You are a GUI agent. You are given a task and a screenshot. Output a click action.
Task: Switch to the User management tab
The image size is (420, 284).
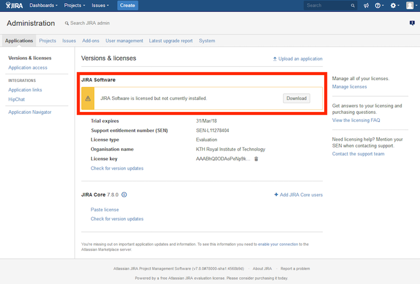tap(124, 41)
